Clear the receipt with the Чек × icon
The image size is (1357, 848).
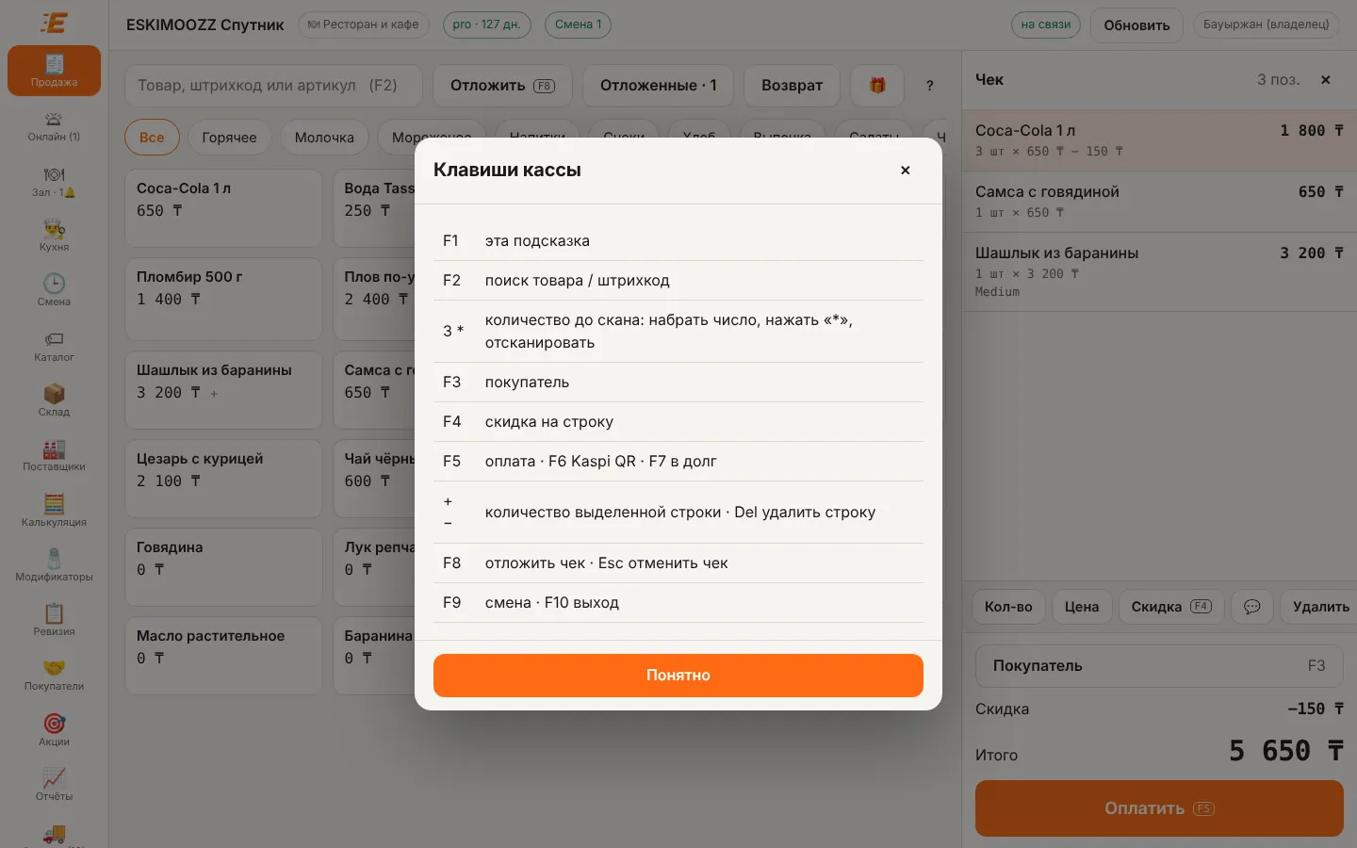pos(1326,80)
